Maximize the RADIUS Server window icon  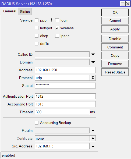[122, 4]
